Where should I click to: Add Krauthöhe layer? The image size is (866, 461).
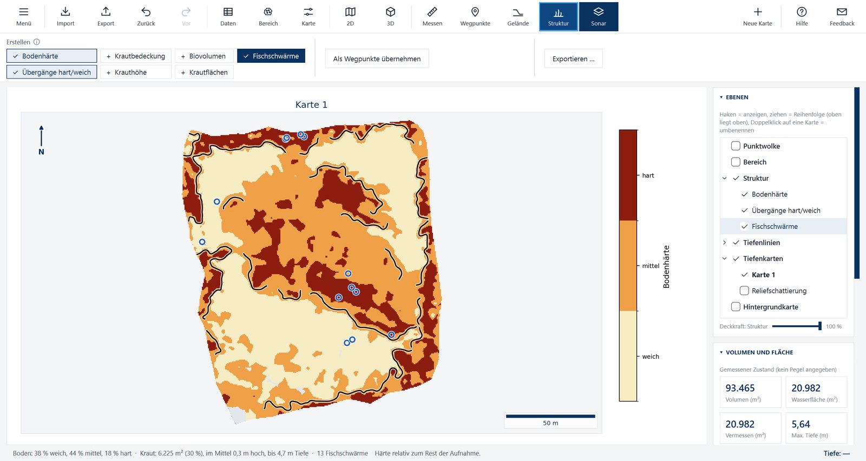pos(136,72)
